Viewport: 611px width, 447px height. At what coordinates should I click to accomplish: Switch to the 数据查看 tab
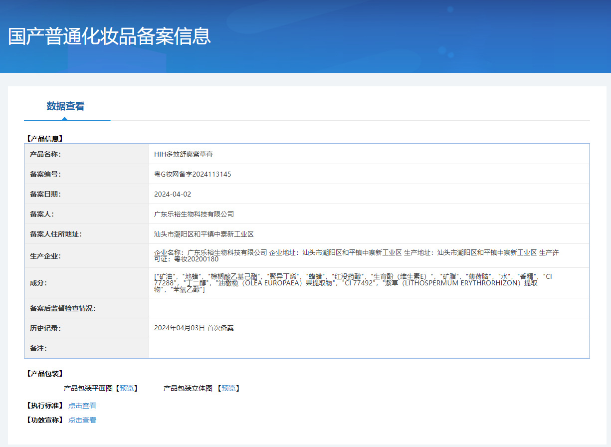(65, 106)
